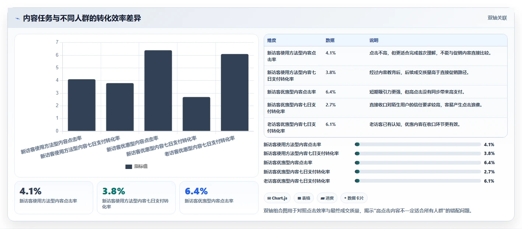Click progress bar for 新访客使用方法型内容七日支付转化率
The image size is (522, 229).
[418, 154]
